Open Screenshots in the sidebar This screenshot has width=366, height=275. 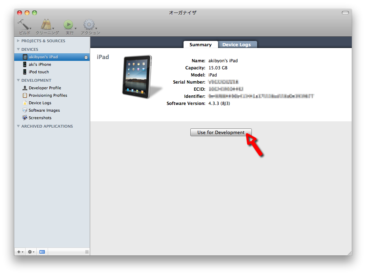pos(40,118)
